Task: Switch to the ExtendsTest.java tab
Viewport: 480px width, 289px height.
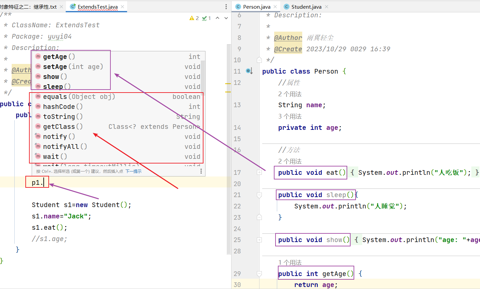Action: pyautogui.click(x=97, y=7)
